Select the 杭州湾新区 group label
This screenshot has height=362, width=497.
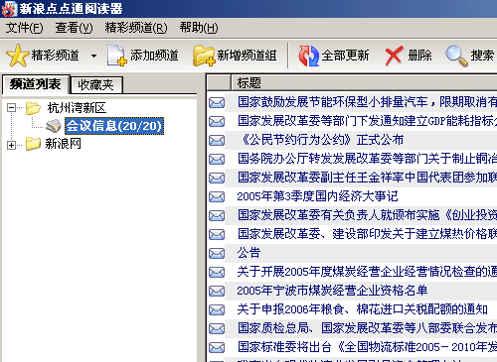(77, 108)
